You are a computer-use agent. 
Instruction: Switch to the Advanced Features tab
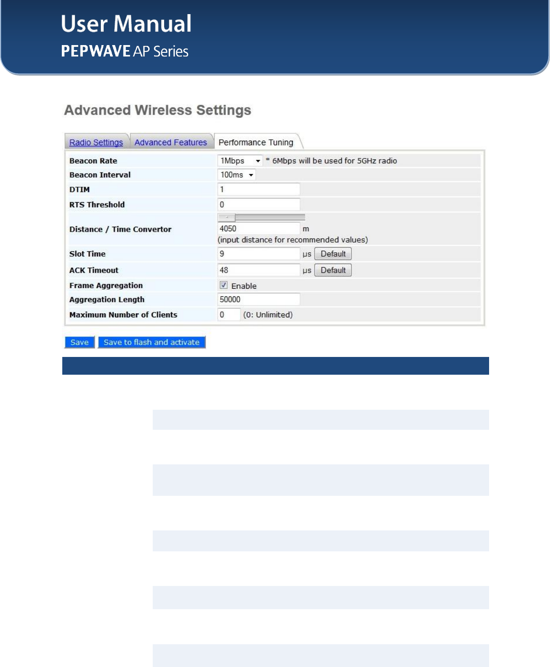tap(171, 143)
